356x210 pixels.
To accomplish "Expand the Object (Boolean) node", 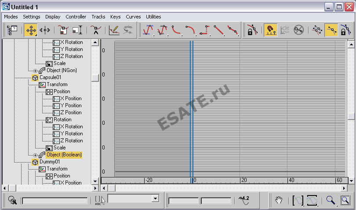I will coord(35,155).
